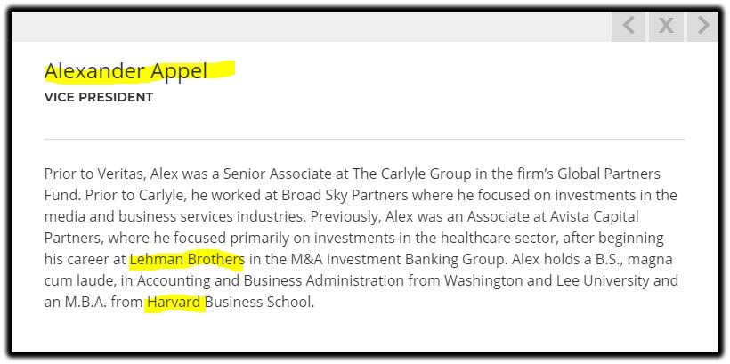Click the words healthcare sector
The image size is (730, 364).
[499, 238]
